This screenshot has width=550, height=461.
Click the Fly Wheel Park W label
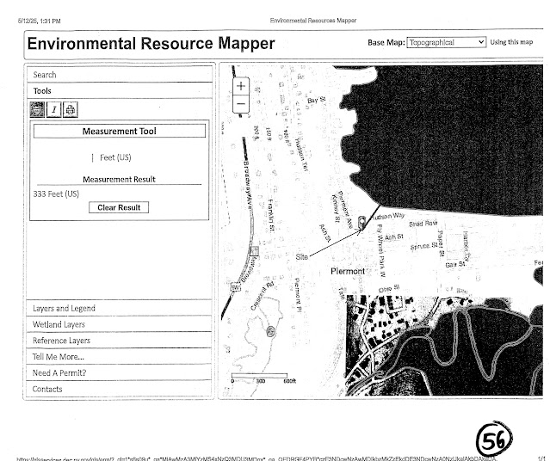click(381, 250)
